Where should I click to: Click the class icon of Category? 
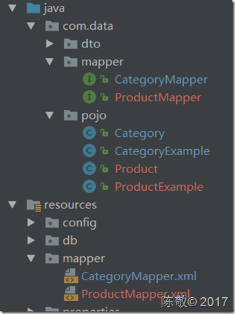pyautogui.click(x=90, y=132)
